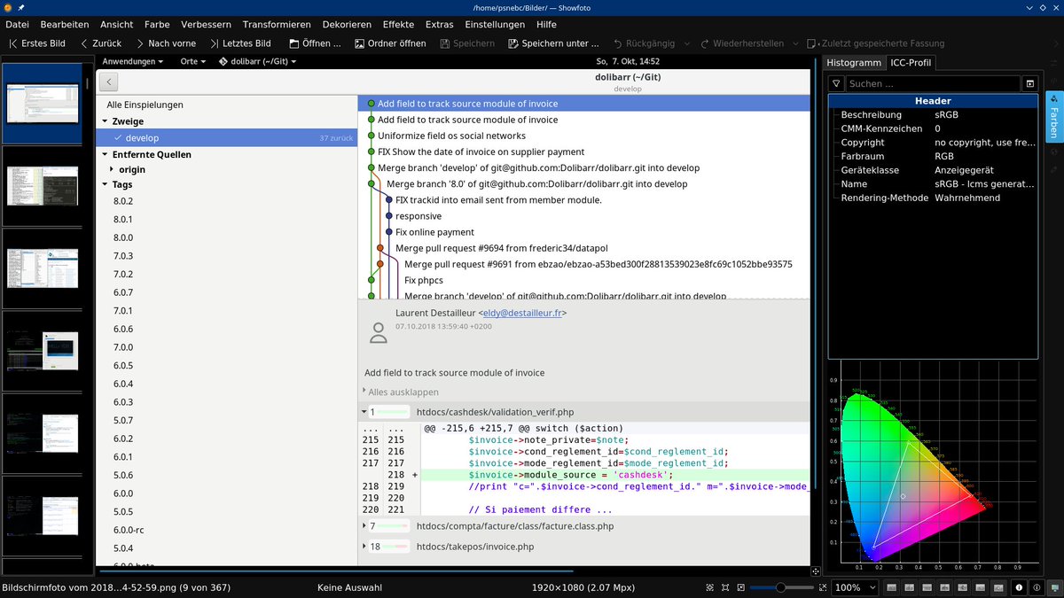Expand htdocs/compta/facture/class/facture.class.php diff

364,526
